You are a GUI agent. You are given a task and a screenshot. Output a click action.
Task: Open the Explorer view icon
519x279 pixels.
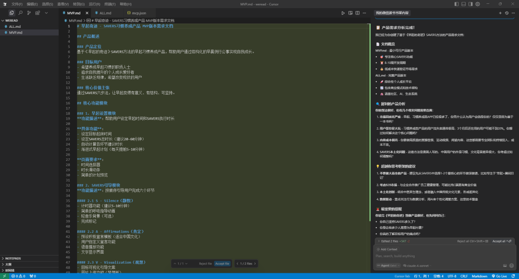click(12, 13)
